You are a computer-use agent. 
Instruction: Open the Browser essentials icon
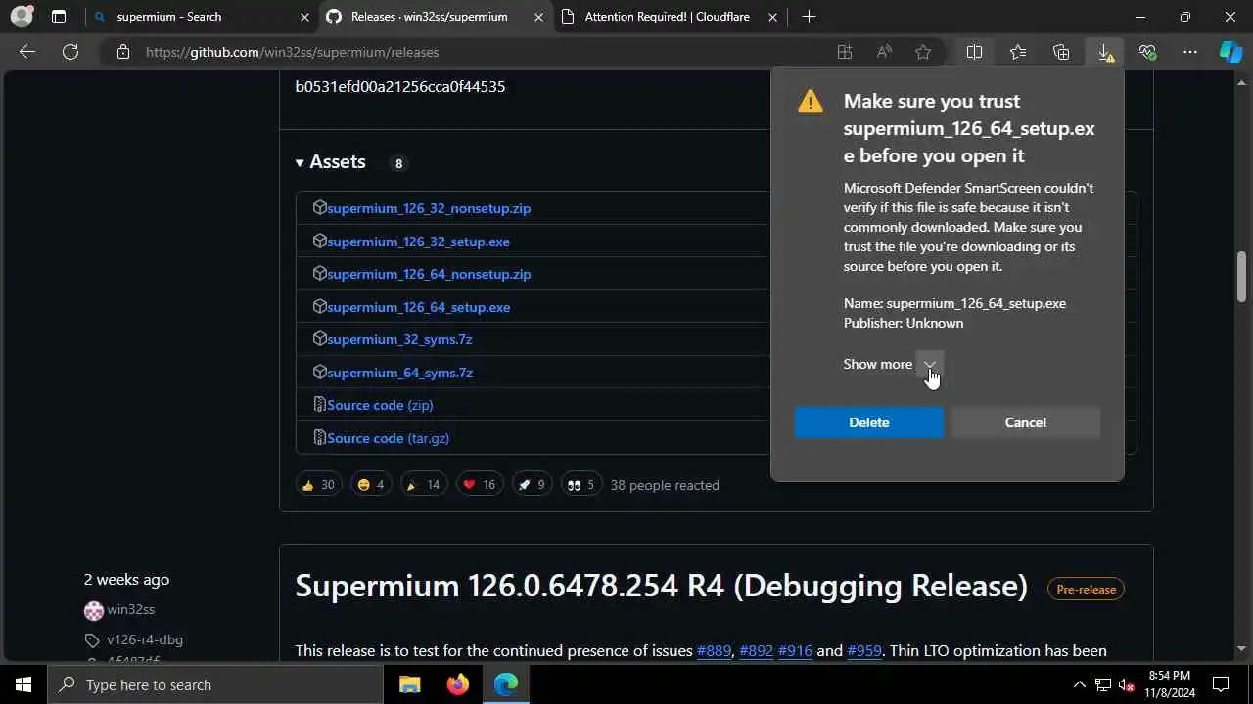click(1147, 52)
